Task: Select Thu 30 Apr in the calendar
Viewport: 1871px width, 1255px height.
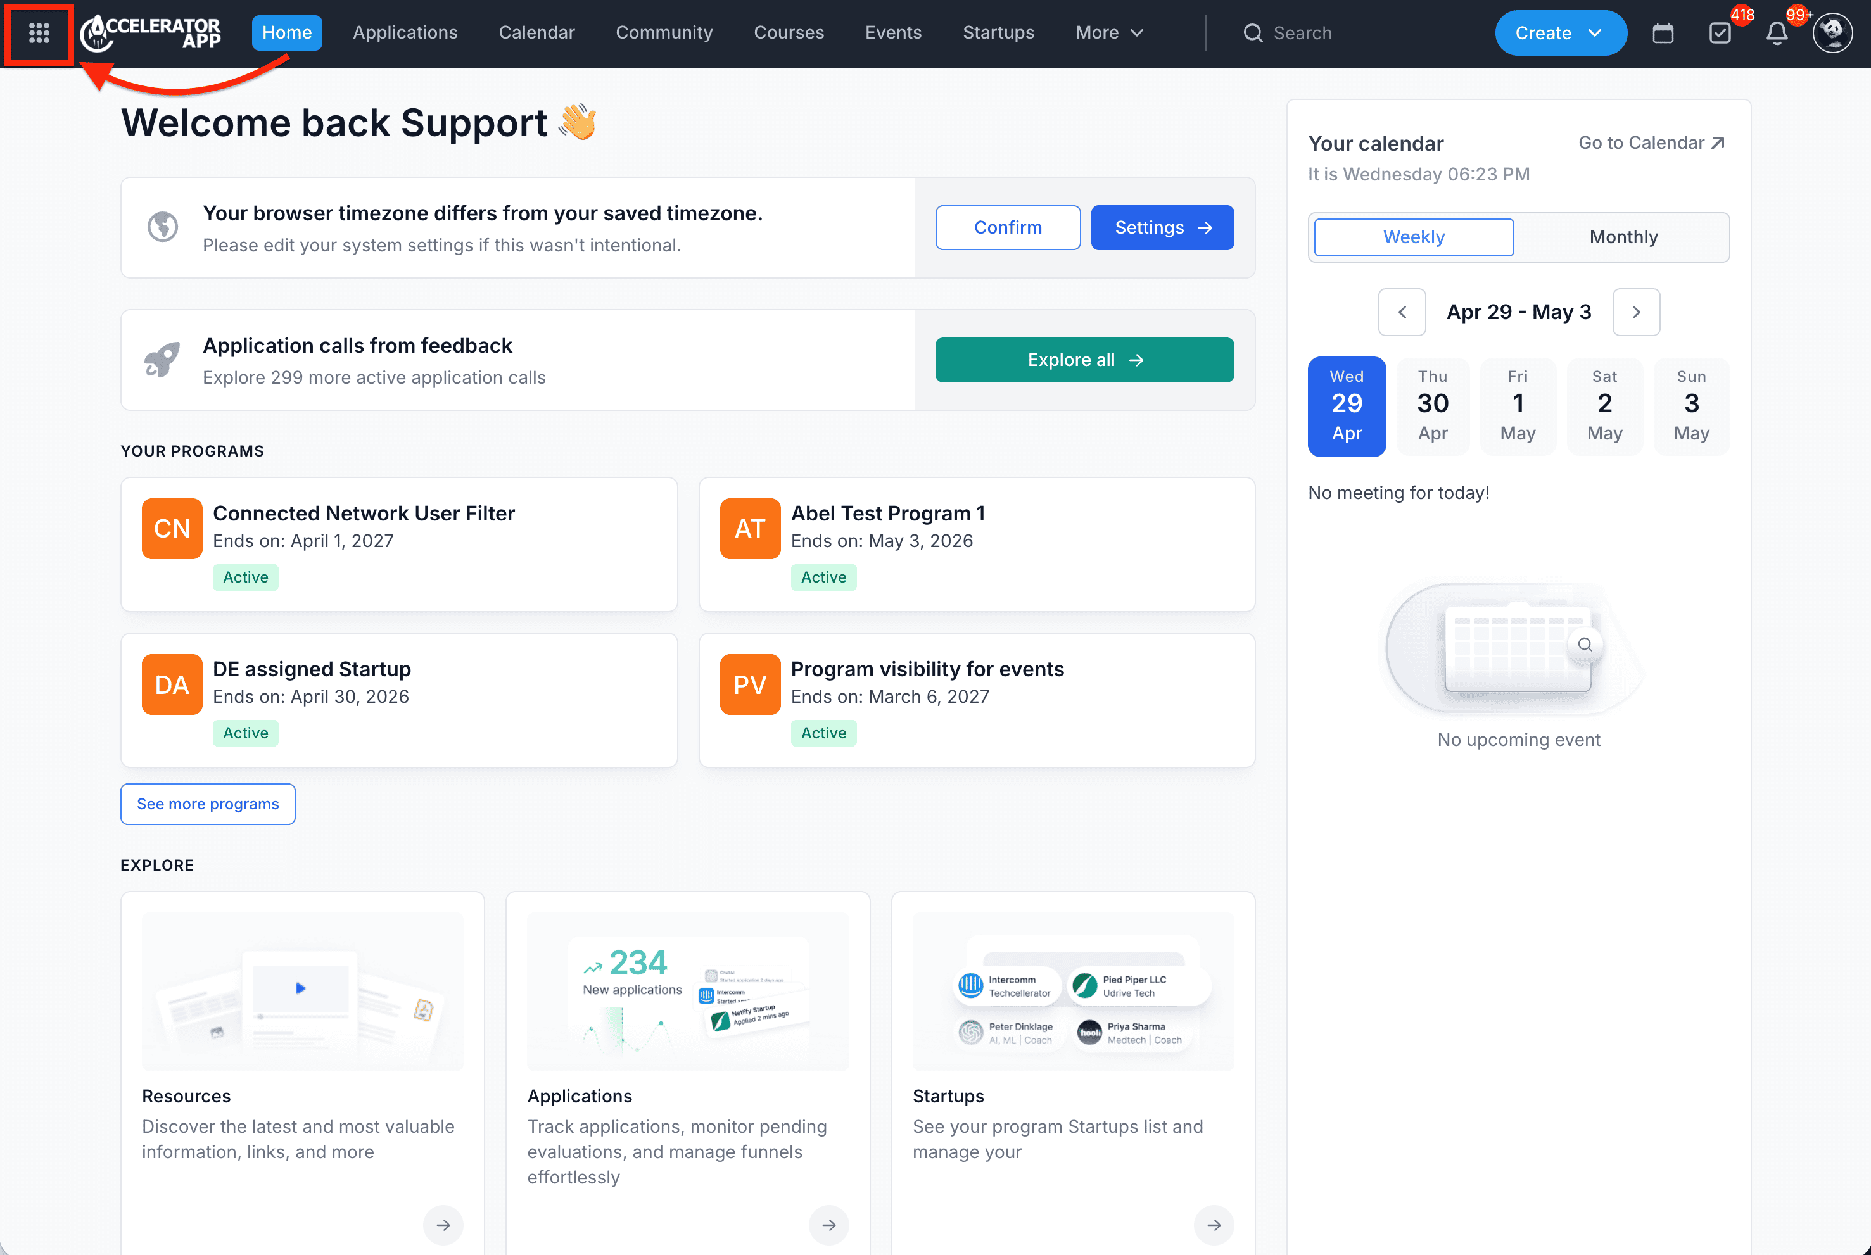Action: click(1432, 407)
